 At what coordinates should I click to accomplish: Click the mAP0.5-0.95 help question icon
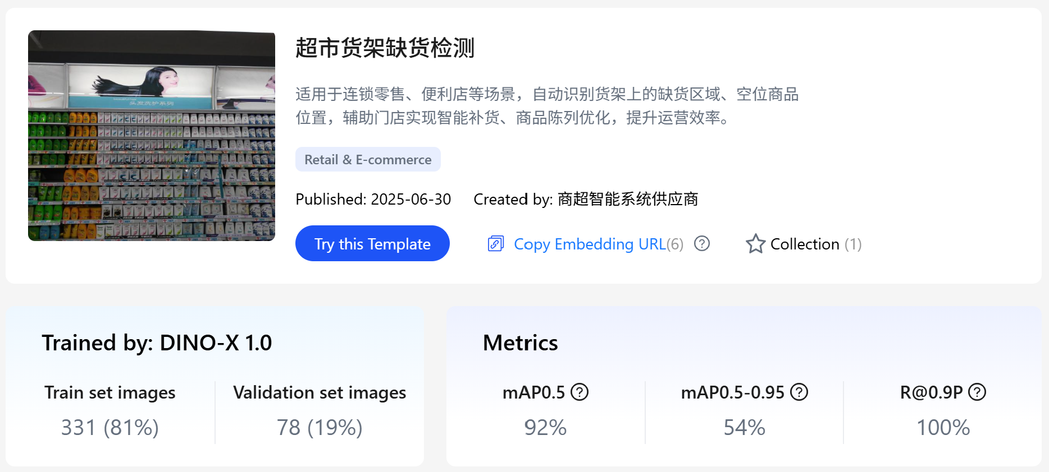(x=799, y=392)
